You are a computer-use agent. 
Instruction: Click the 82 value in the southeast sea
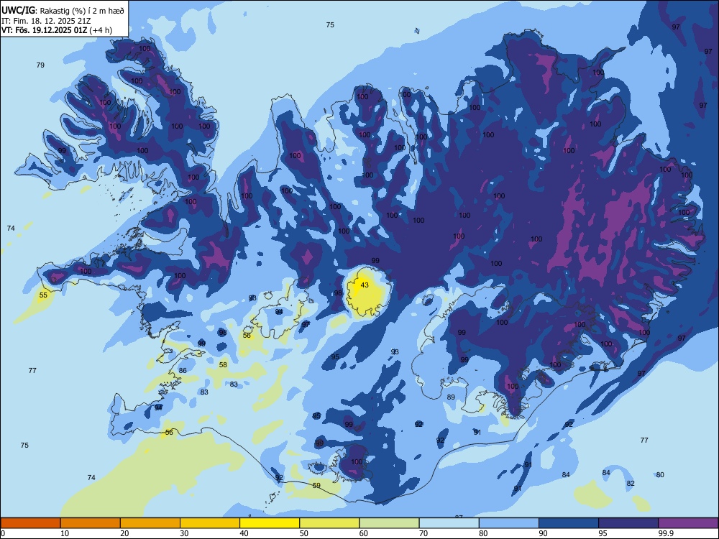tap(631, 483)
